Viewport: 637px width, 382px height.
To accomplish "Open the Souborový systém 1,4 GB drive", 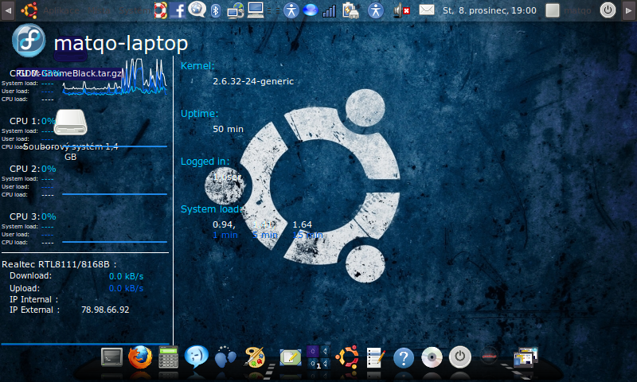I will (x=71, y=127).
